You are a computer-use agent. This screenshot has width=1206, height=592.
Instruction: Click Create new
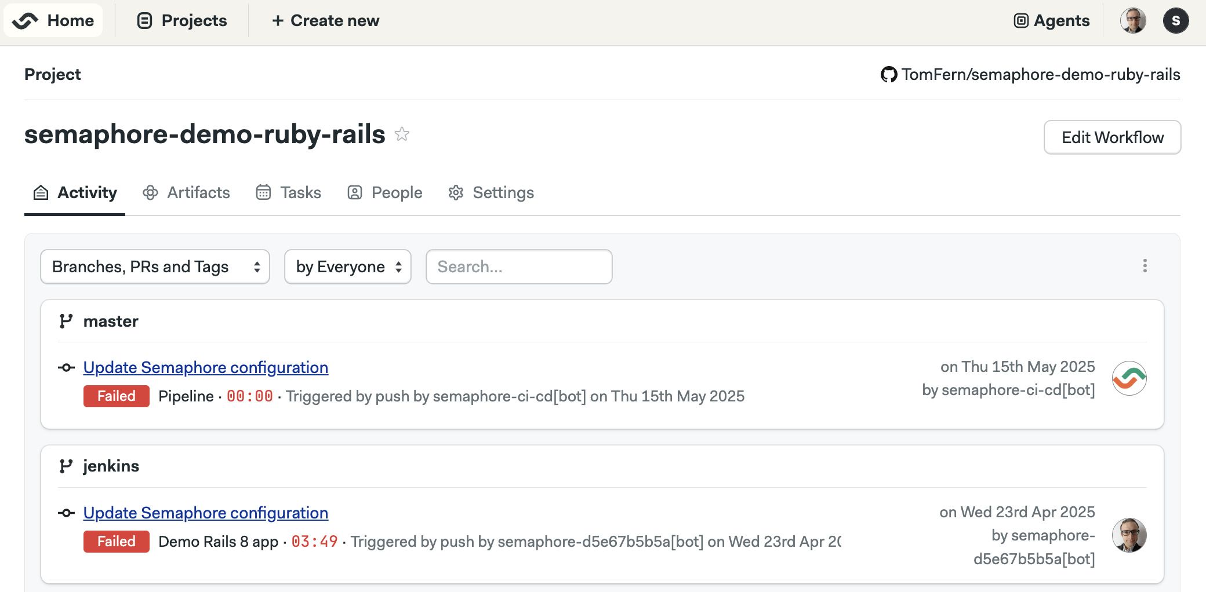pyautogui.click(x=325, y=21)
